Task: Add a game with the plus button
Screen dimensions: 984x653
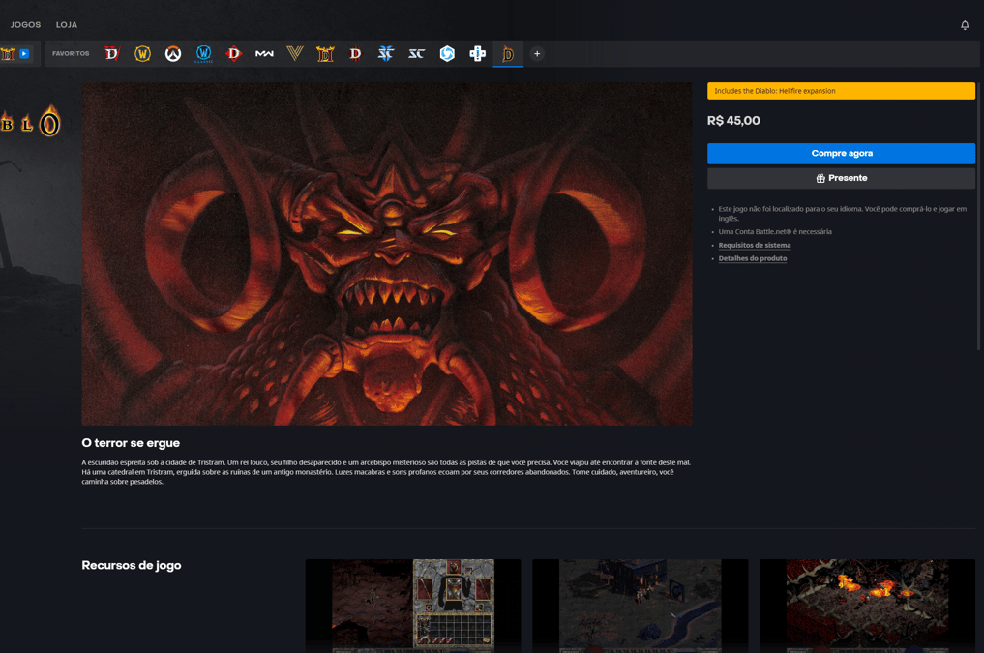Action: click(537, 54)
